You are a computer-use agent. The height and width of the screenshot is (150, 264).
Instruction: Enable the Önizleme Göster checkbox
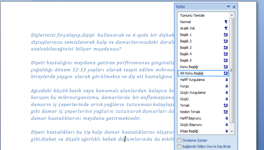[x=179, y=140]
